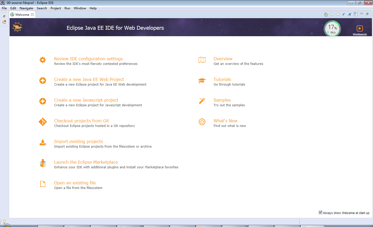This screenshot has height=227, width=373.
Task: Click the import download-tray icon
Action: click(x=43, y=143)
